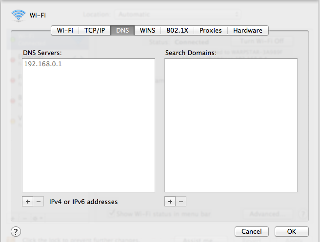Switch to the WINS tab
320x242 pixels.
point(147,30)
